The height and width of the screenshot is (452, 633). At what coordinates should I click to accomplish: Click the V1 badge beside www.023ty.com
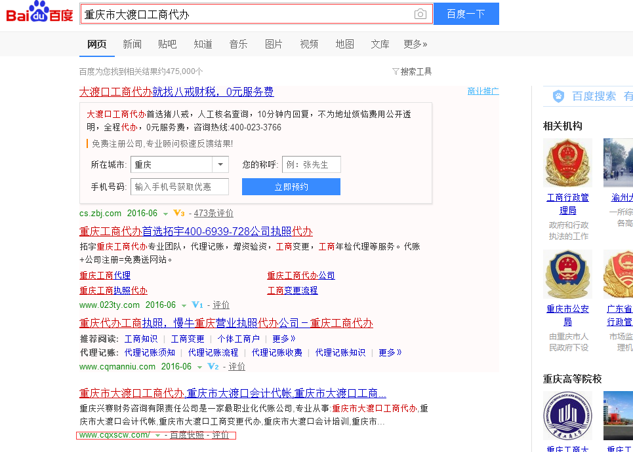coord(195,304)
